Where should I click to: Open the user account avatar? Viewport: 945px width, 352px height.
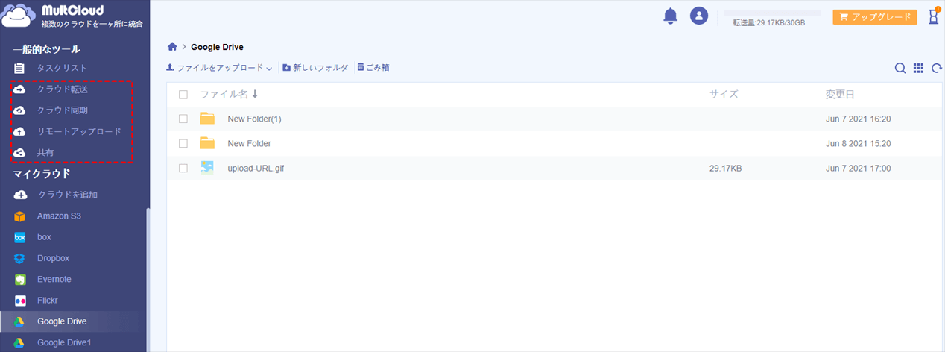(698, 16)
